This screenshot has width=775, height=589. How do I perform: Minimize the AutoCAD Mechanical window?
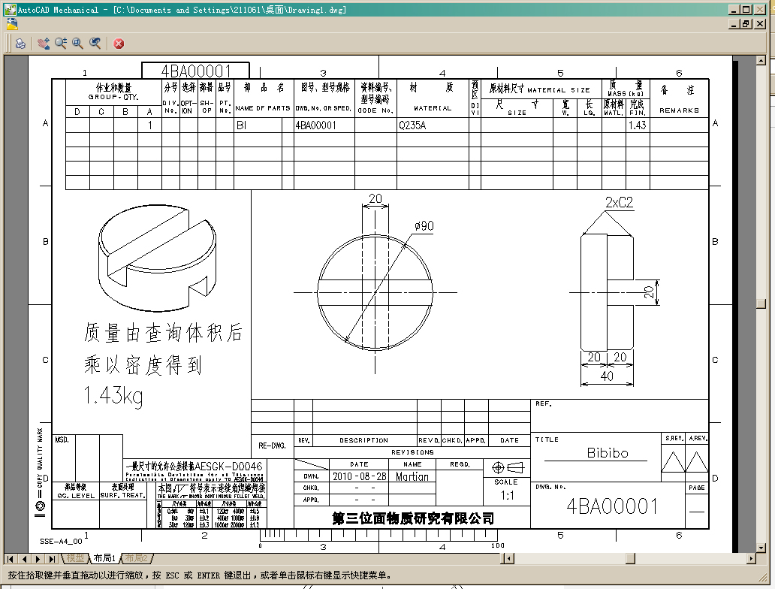coord(734,10)
